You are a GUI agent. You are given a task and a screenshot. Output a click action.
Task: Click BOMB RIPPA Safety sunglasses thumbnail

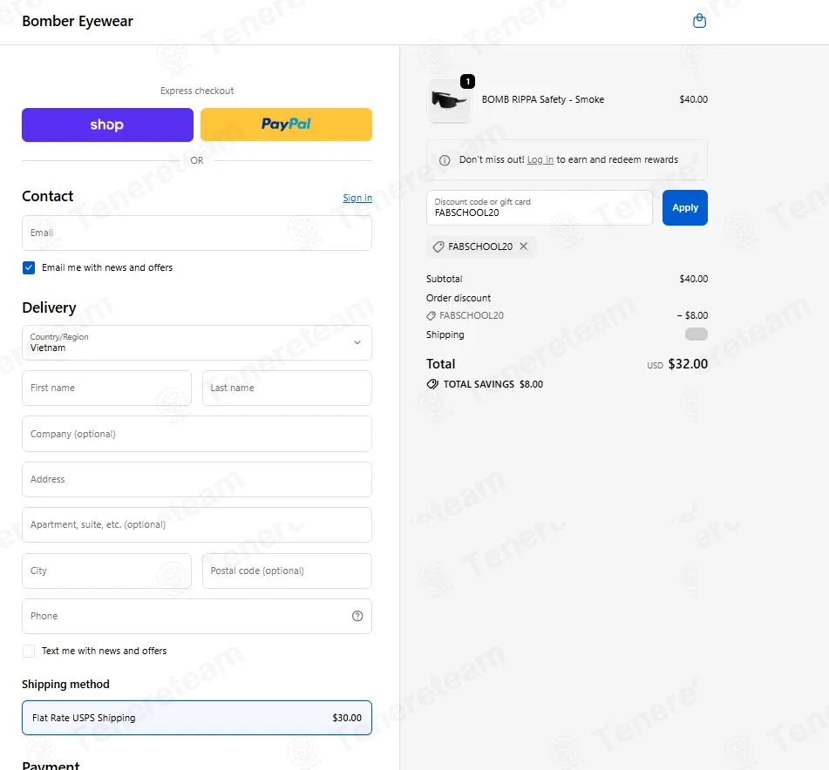point(449,100)
